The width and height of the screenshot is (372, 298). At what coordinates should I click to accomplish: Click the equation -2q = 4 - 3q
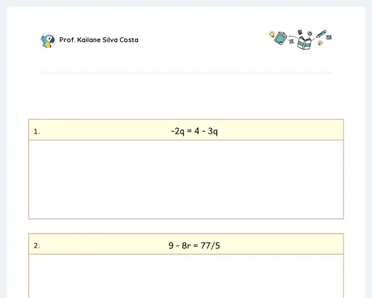click(195, 131)
